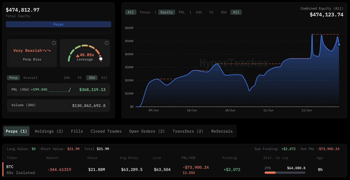
Task: Switch PNL panel to Overall
Action: click(x=31, y=78)
